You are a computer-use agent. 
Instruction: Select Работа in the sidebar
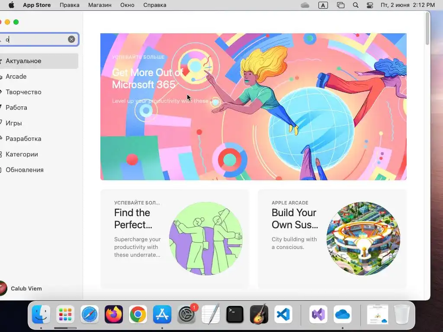pos(39,108)
